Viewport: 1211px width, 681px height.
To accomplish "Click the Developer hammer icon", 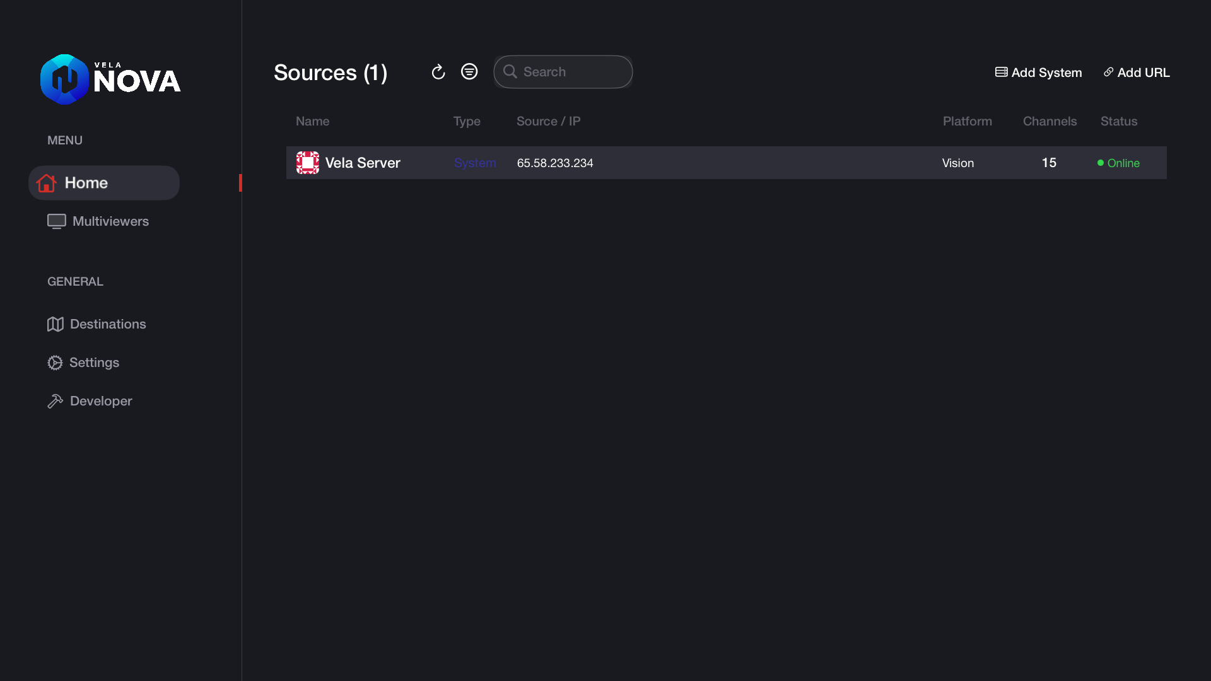I will click(56, 401).
